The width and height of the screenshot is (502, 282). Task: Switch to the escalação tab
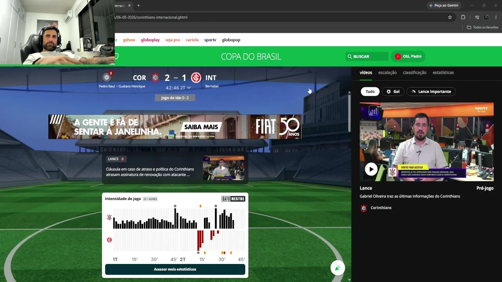tap(387, 72)
